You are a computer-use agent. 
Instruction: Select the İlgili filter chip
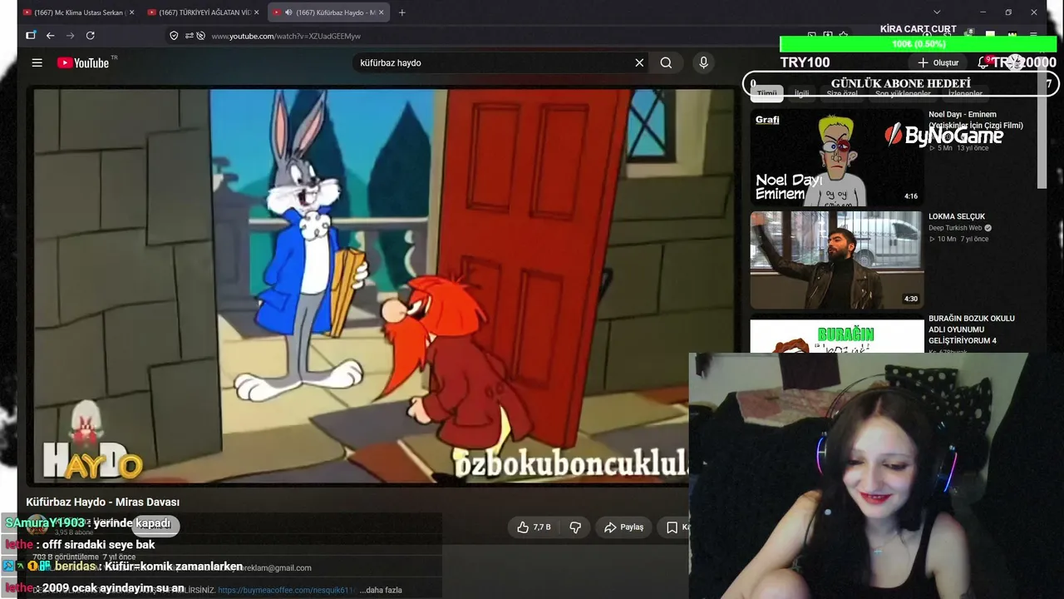click(x=801, y=93)
